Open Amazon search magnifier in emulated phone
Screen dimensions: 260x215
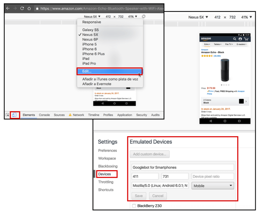pyautogui.click(x=234, y=39)
